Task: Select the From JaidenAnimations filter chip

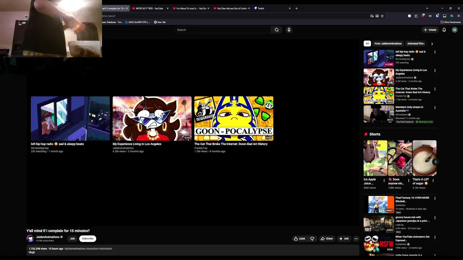Action: pos(388,44)
